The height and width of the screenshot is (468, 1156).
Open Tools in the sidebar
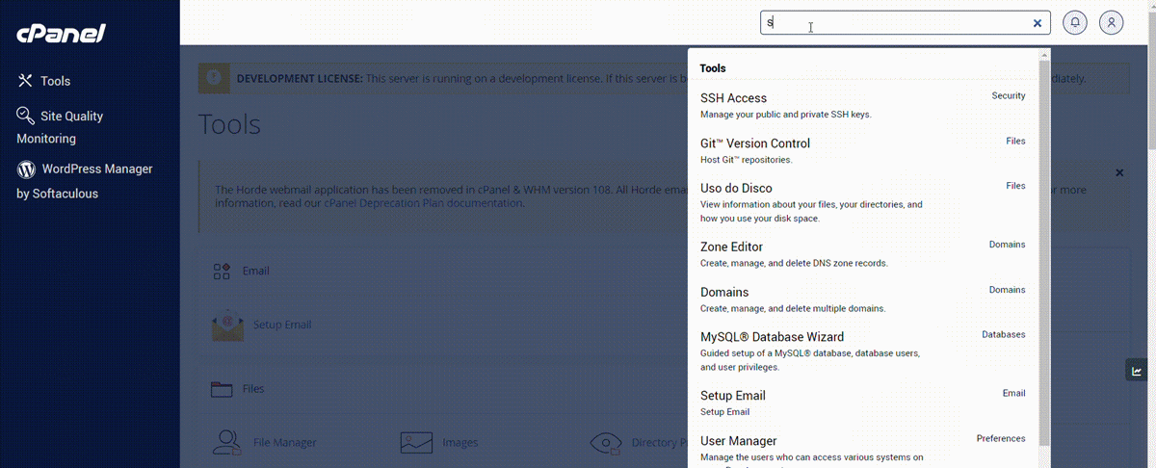55,81
